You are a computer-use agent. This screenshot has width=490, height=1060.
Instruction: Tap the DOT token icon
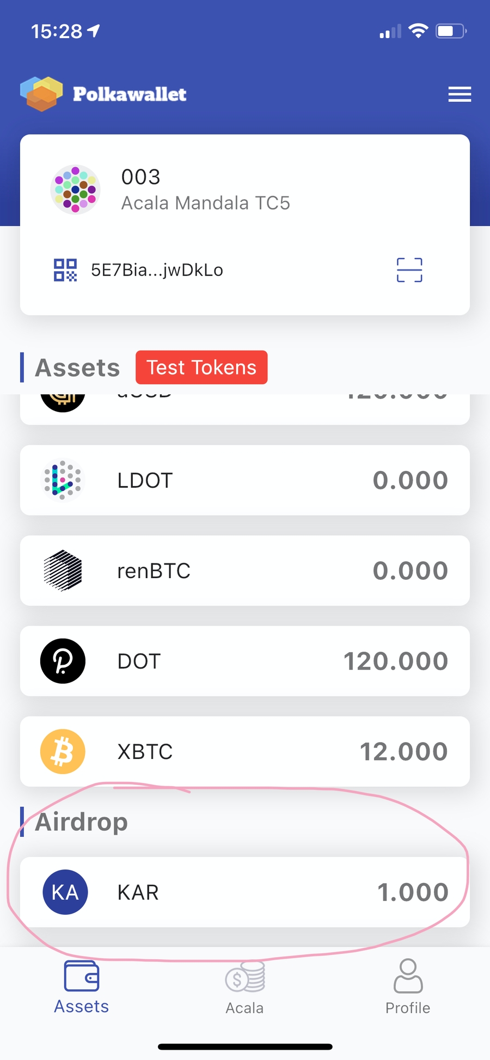point(63,661)
